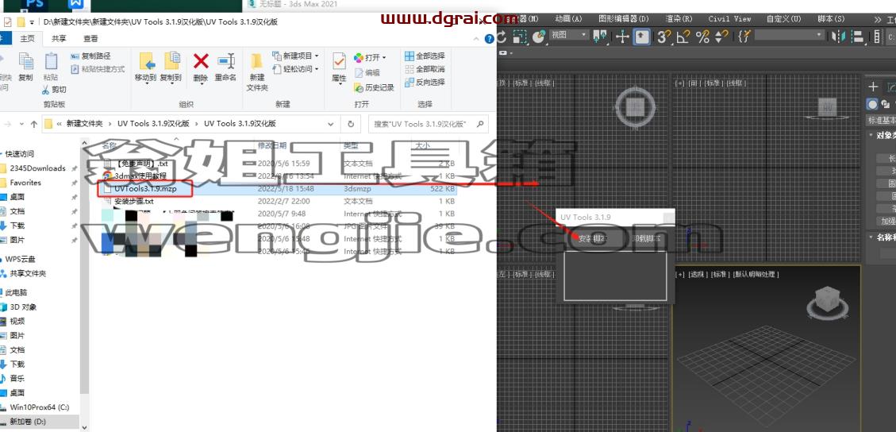
Task: Select the 新加卷 (D:) drive
Action: coord(28,422)
